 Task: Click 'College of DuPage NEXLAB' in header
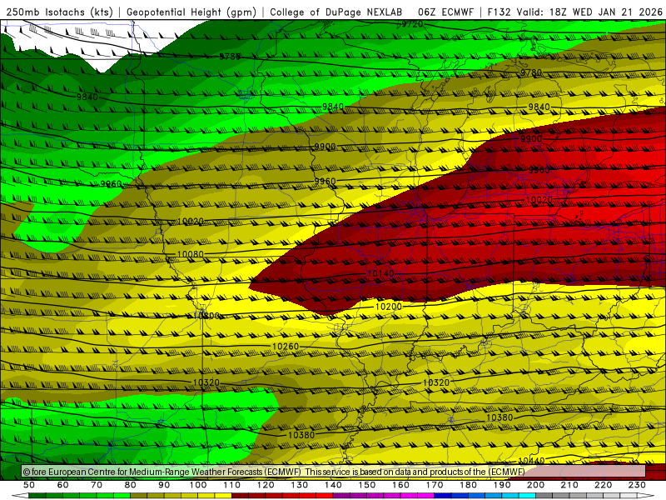336,12
